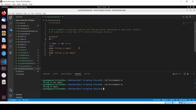
Task: Open the Accounts icon in activity bar
Action: [x=10, y=90]
